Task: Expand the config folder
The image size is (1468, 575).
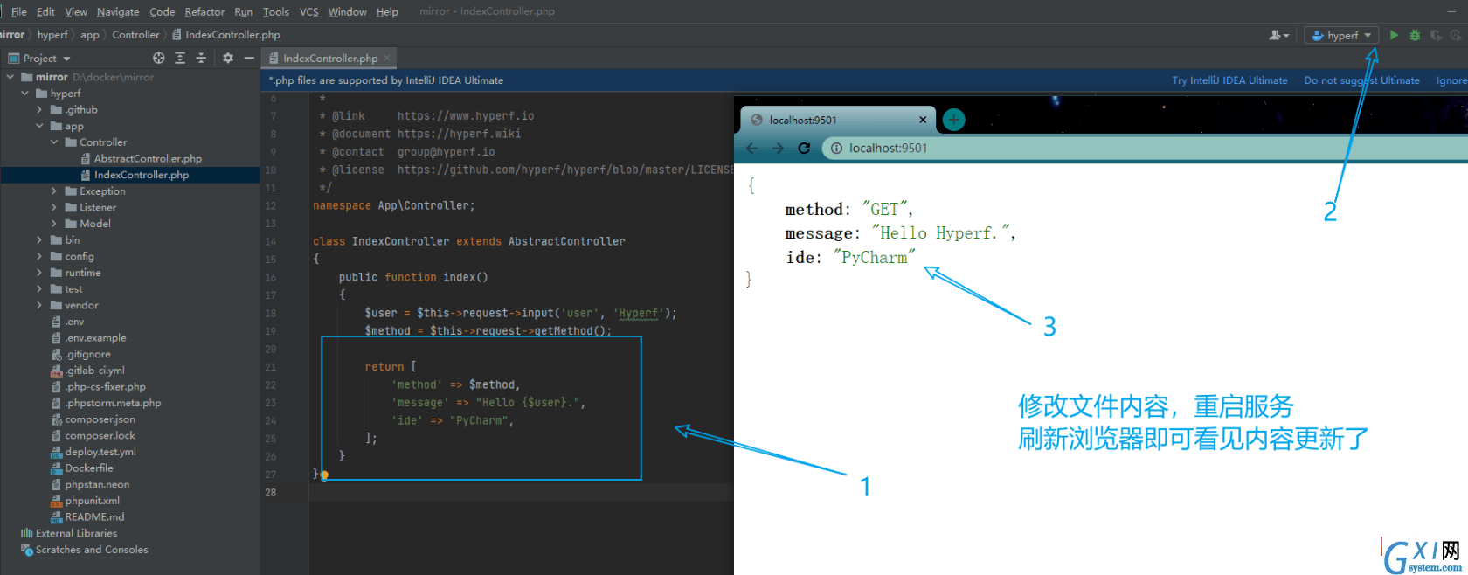Action: click(39, 256)
